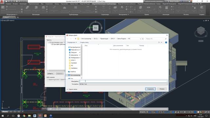The image size is (210, 118).
Task: Click the ViewCube top face in 2D viewport
Action: (x=95, y=28)
